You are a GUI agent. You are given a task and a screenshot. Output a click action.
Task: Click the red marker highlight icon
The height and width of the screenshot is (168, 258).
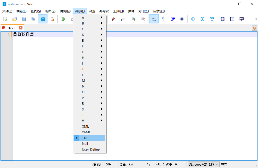[113, 19]
